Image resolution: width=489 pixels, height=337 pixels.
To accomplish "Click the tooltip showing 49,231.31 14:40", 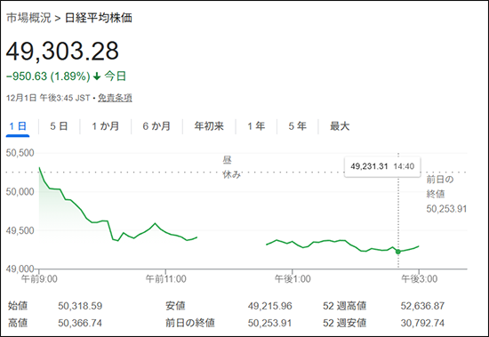I will click(382, 166).
